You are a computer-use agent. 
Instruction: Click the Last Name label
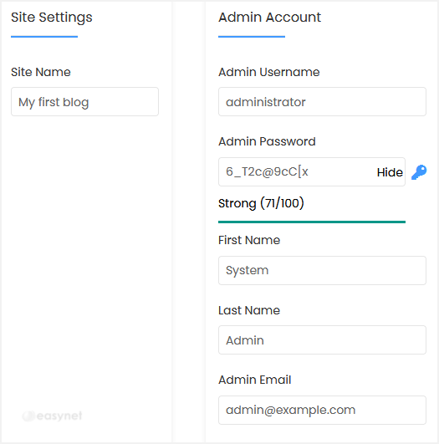tap(249, 310)
